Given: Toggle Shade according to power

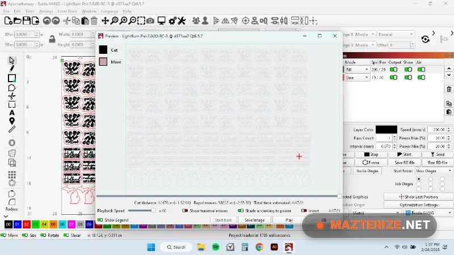Looking at the screenshot, I should pos(241,211).
